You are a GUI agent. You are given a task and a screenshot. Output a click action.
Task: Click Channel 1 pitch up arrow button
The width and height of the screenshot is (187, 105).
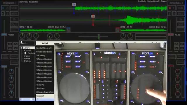[x=15, y=44]
